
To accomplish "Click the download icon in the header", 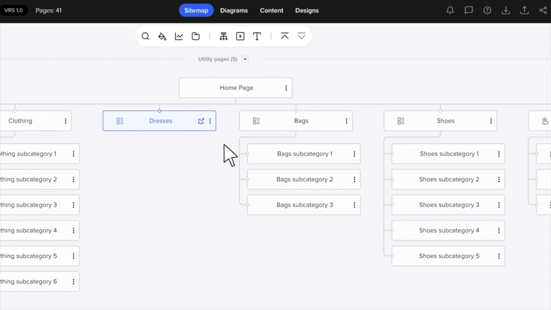I will click(x=506, y=10).
